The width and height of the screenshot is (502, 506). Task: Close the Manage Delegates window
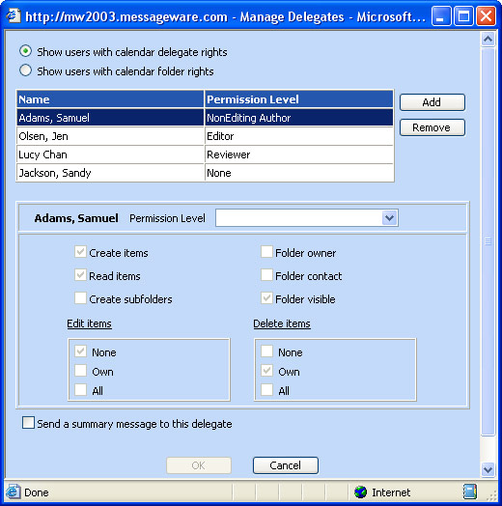pos(486,15)
